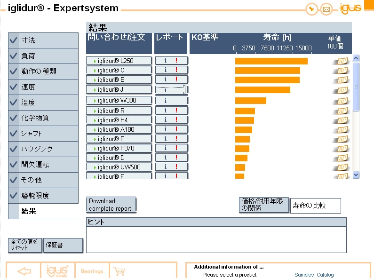
Task: Click price icon for iglidur A180 row
Action: (x=341, y=130)
